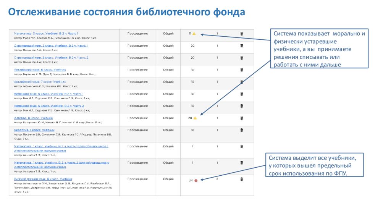
Task: Click yellow warning icon beside quantity 11
Action: point(194,34)
